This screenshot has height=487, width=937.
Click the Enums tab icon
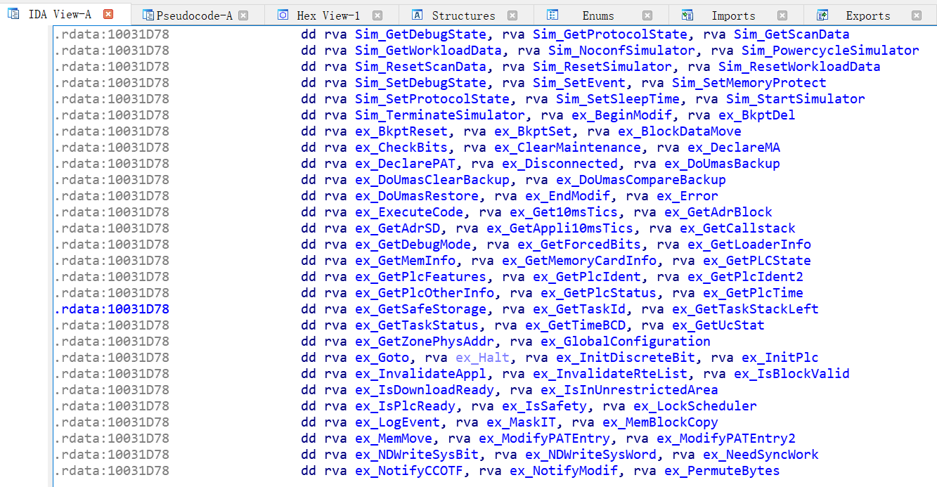(552, 15)
